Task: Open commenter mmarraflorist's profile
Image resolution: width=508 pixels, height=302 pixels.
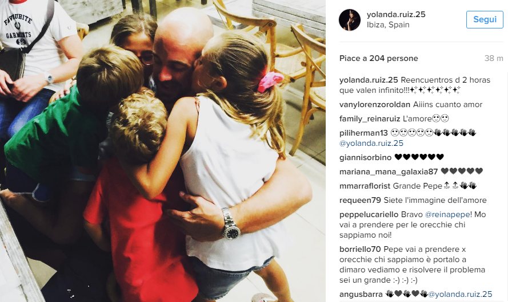Action: coord(365,186)
